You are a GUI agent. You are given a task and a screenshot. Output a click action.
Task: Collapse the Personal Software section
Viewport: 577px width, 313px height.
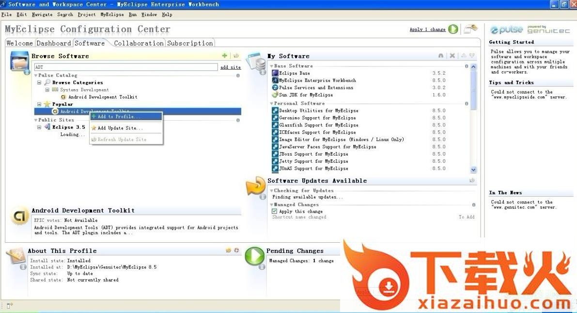pos(272,104)
